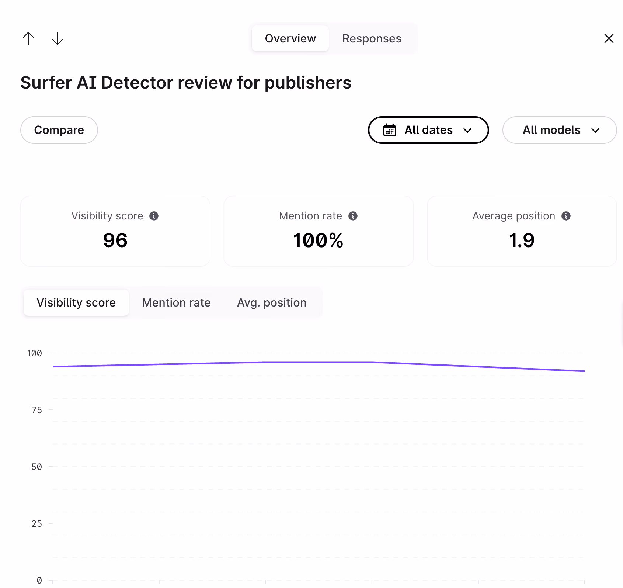The width and height of the screenshot is (623, 588).
Task: Click the Mention rate card showing 100%
Action: (319, 231)
